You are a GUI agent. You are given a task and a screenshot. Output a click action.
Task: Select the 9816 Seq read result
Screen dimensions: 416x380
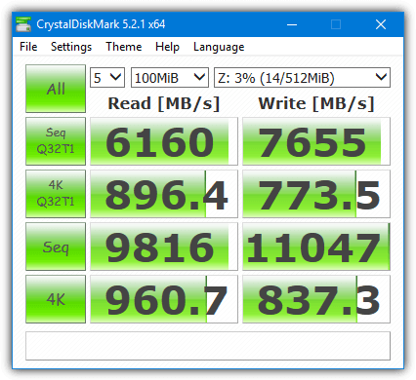[x=164, y=247]
